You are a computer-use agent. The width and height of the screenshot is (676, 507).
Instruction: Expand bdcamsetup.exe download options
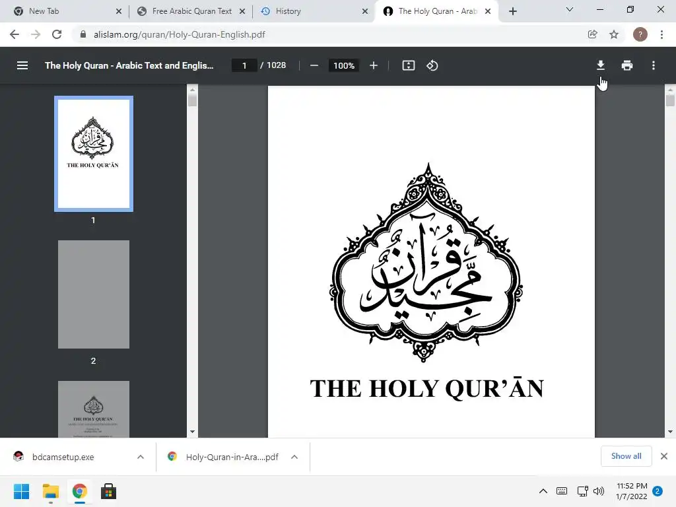tap(141, 457)
